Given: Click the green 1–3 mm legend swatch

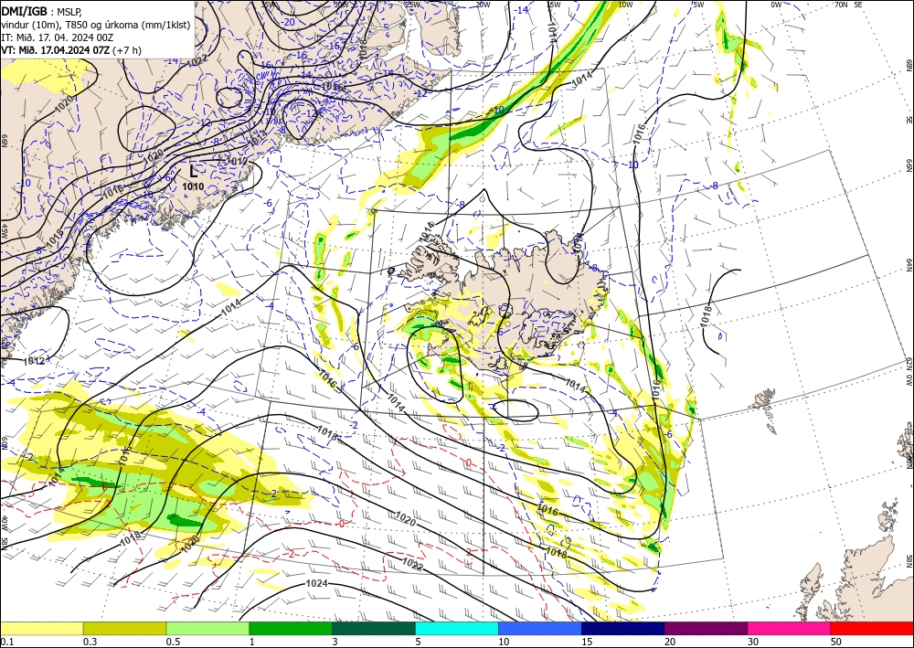Looking at the screenshot, I should pos(291,628).
